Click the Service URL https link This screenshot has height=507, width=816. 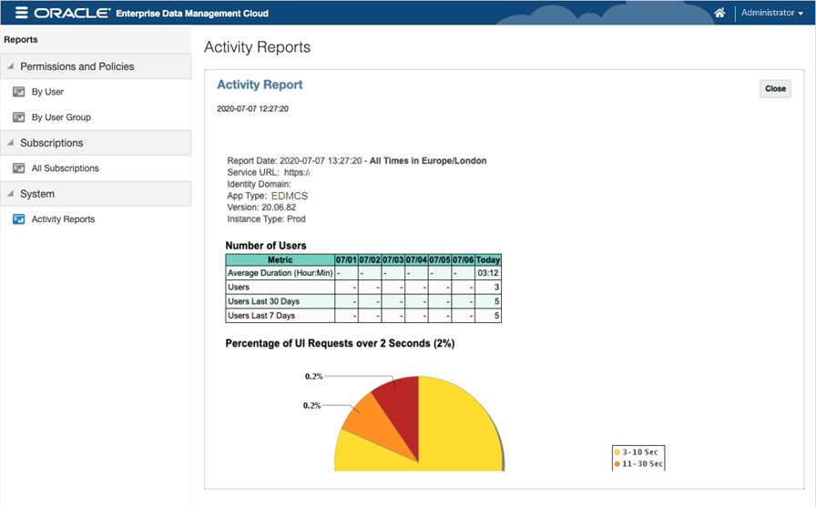pyautogui.click(x=297, y=173)
